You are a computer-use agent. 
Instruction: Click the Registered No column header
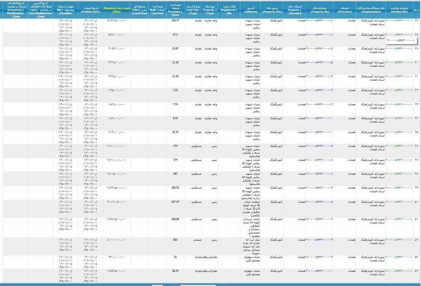click(229, 9)
